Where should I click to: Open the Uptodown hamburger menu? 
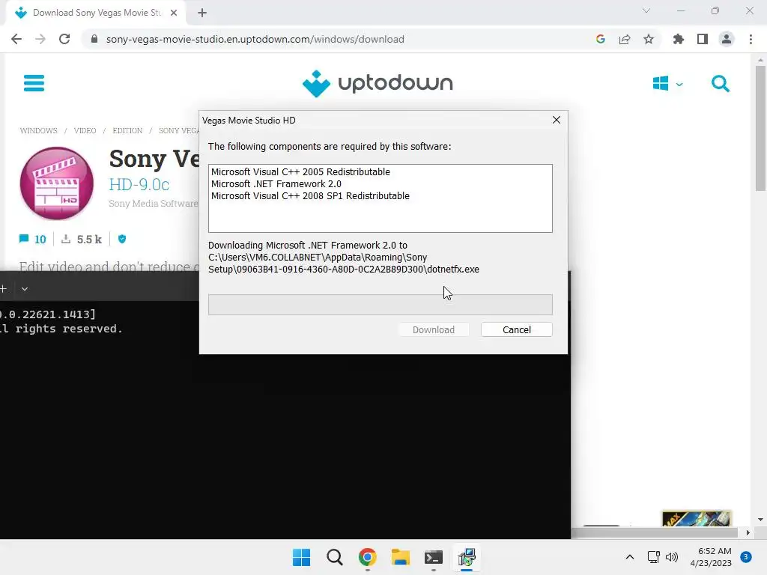[34, 83]
